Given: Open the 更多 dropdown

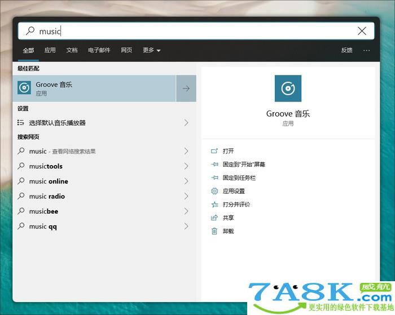Looking at the screenshot, I should click(x=152, y=50).
